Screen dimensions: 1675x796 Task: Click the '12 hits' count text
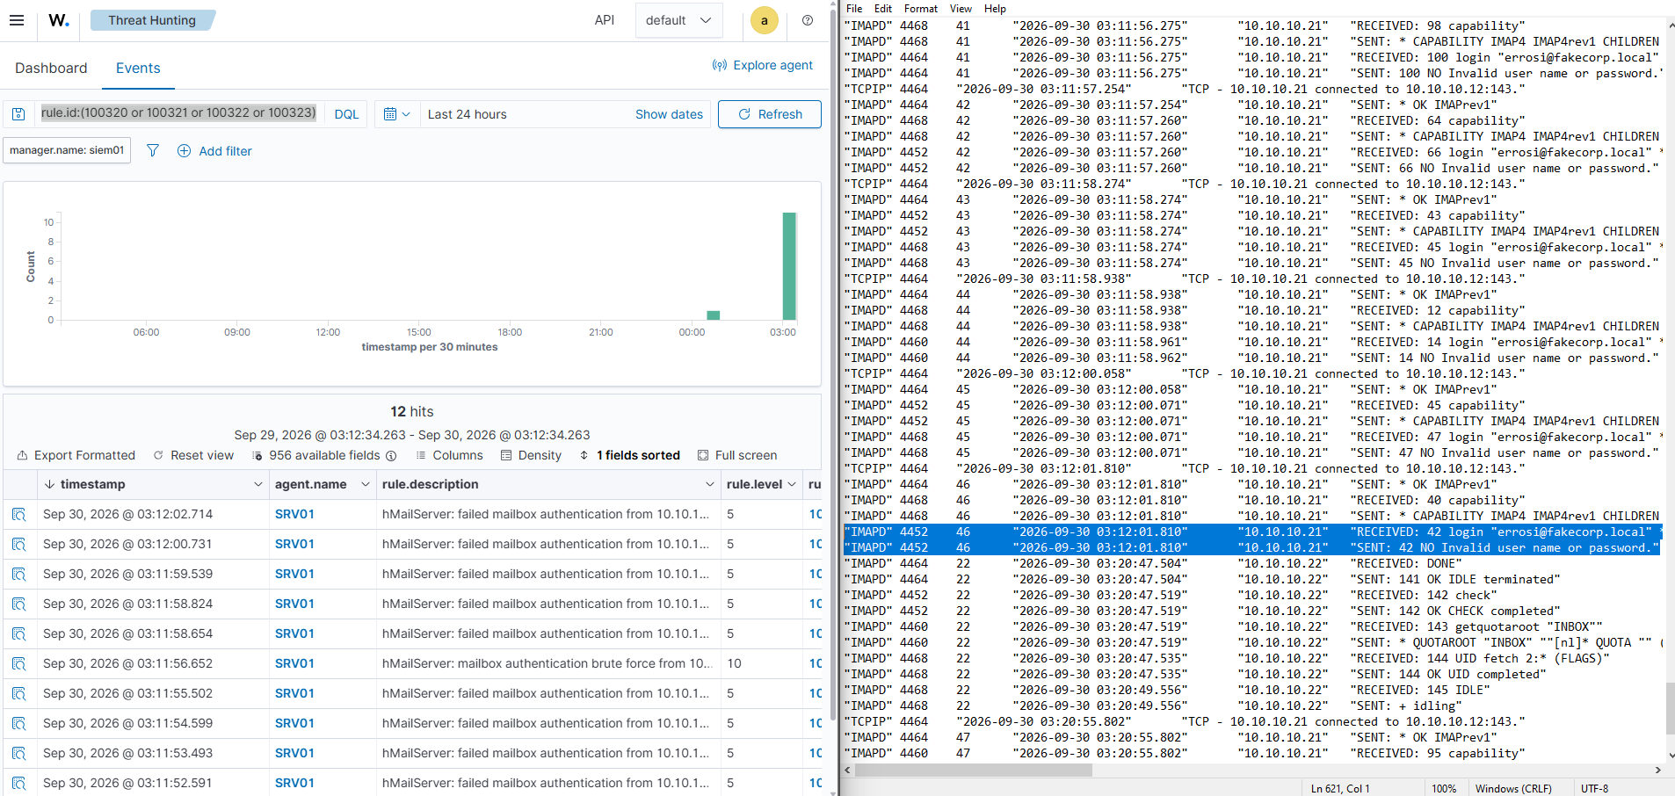pos(412,411)
